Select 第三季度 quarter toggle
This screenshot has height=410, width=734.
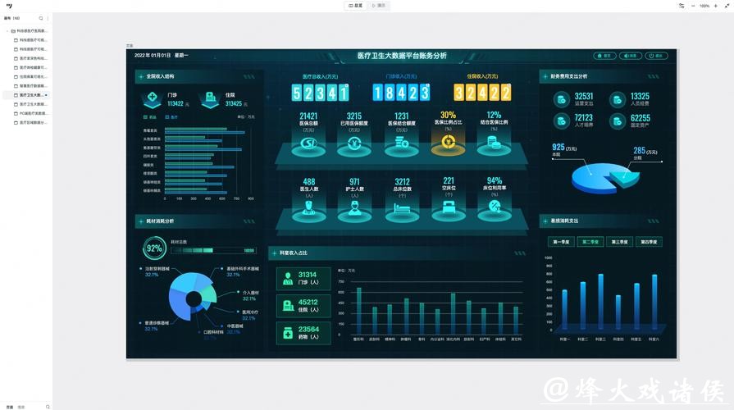(619, 242)
